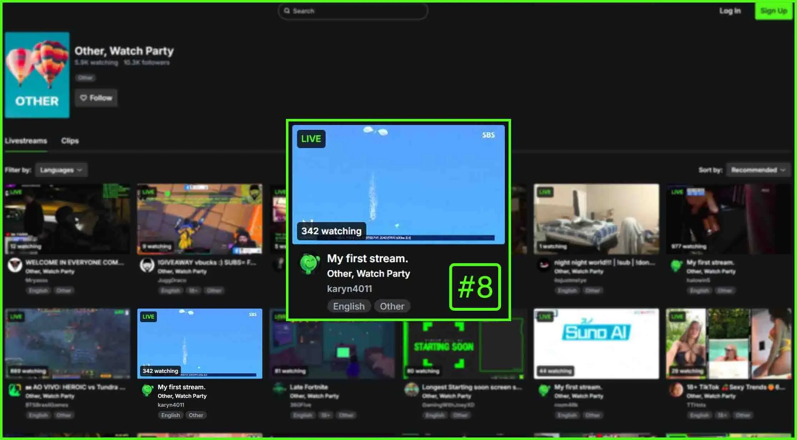
Task: Click the avatar beside GIVEAWAY vbucks stream
Action: click(x=147, y=265)
